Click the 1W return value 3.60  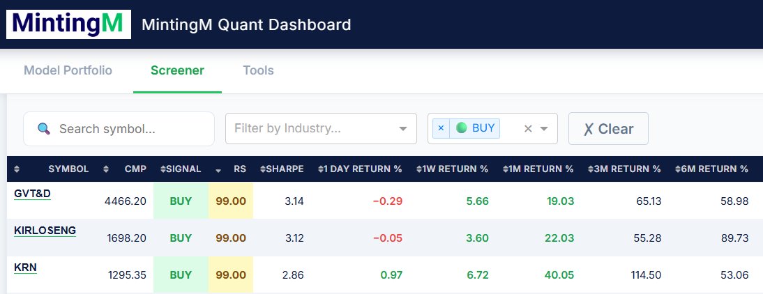tap(477, 238)
